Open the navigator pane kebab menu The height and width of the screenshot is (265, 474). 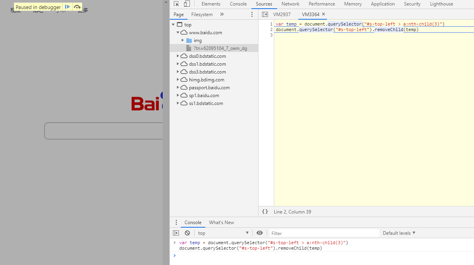click(252, 15)
